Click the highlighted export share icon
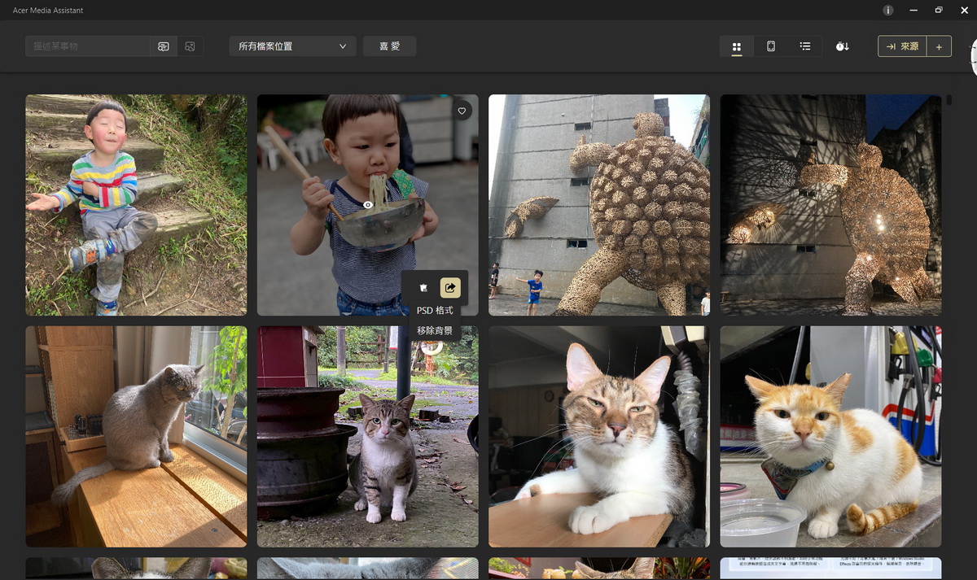 click(450, 288)
